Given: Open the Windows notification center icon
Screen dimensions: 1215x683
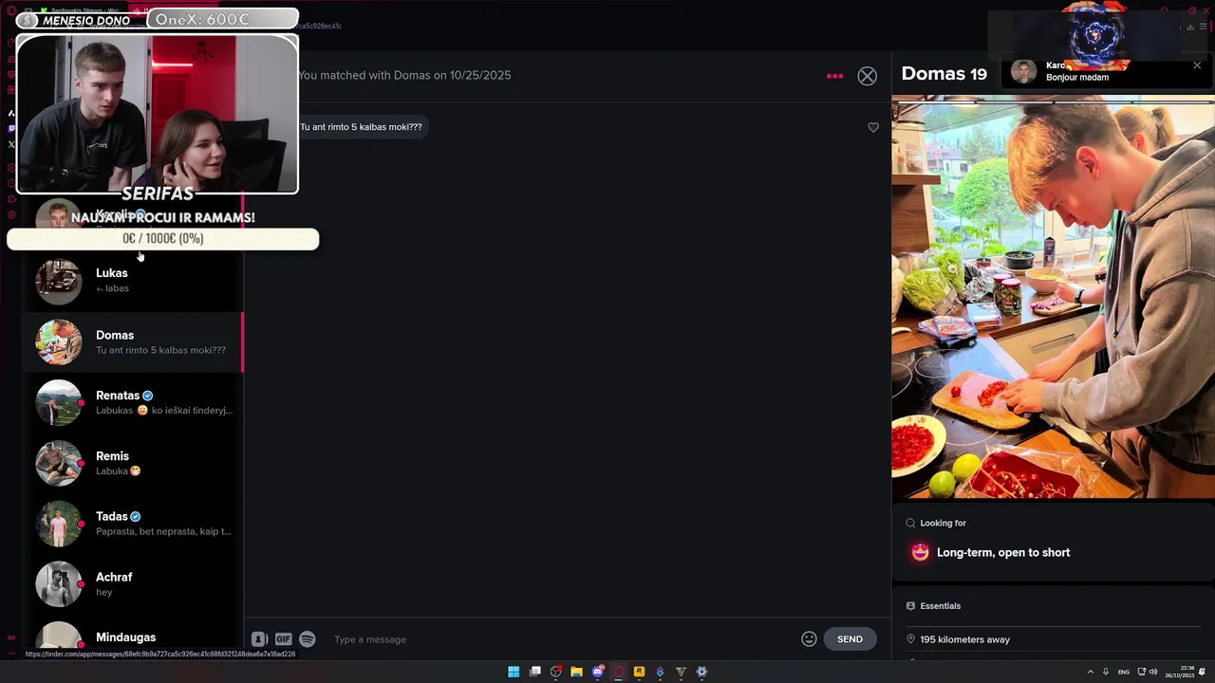Looking at the screenshot, I should [x=1203, y=672].
